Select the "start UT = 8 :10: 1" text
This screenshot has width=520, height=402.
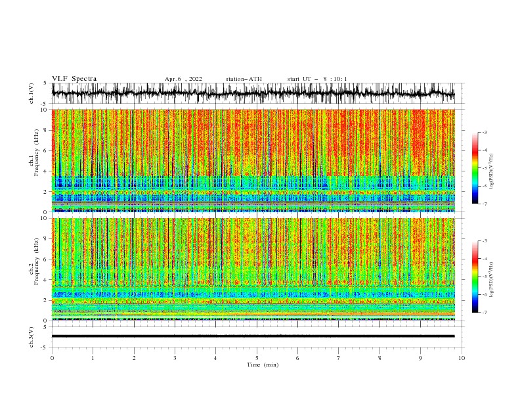(x=317, y=79)
